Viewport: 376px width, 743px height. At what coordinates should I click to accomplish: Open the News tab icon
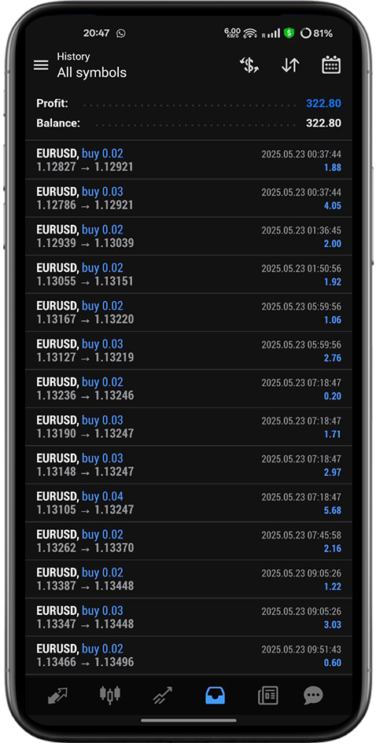[268, 696]
